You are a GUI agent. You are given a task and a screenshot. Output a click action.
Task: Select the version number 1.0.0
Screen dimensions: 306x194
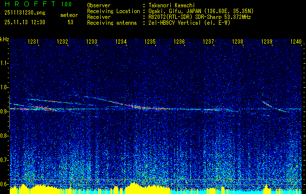[x=66, y=4]
